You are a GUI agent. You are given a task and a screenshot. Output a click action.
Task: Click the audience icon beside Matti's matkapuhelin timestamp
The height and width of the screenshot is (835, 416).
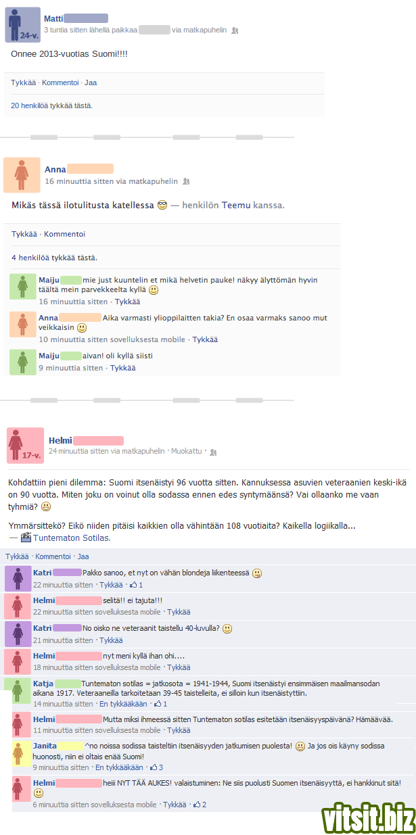[x=235, y=30]
